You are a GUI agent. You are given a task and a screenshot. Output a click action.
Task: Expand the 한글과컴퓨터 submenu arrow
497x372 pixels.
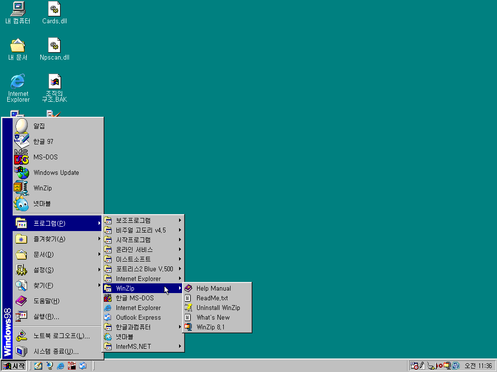tap(180, 327)
